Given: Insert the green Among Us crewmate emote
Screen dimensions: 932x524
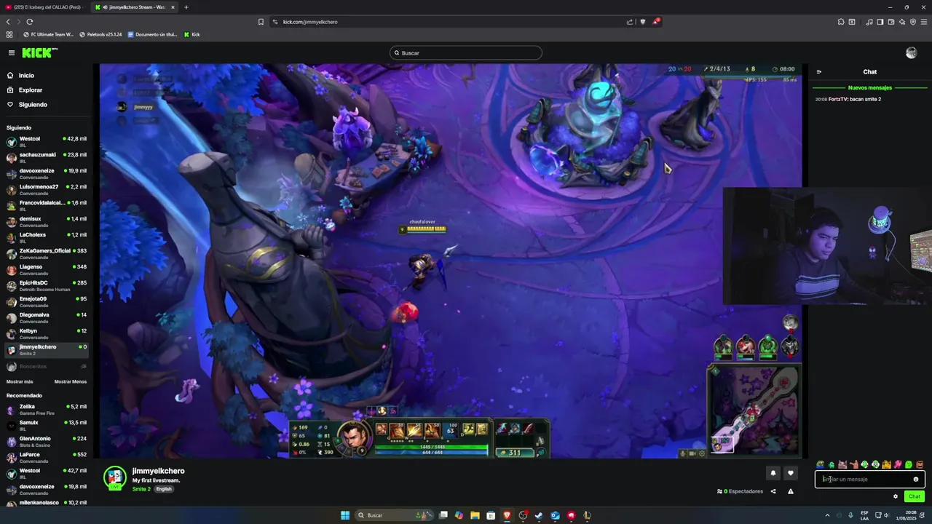Looking at the screenshot, I should click(832, 464).
